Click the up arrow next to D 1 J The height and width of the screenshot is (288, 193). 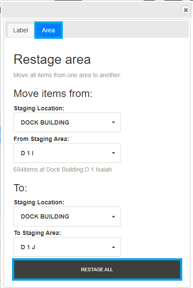[113, 247]
